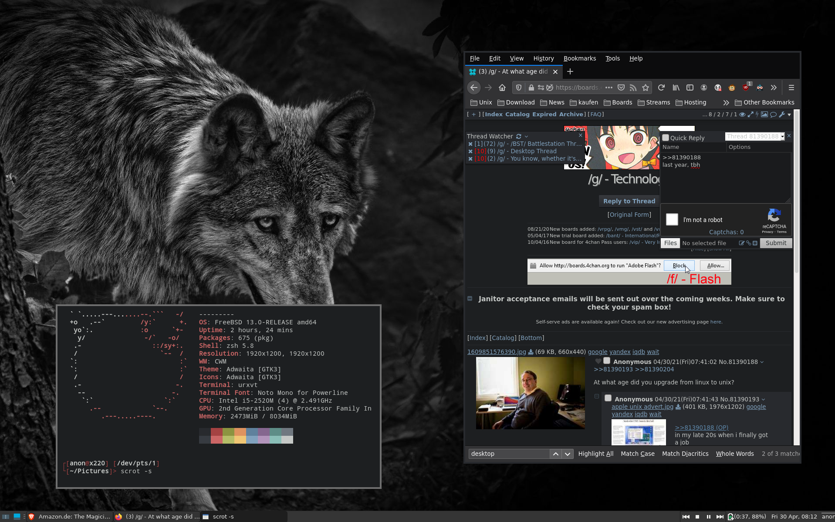Image resolution: width=835 pixels, height=522 pixels.
Task: Save page to Pocket
Action: (x=621, y=88)
